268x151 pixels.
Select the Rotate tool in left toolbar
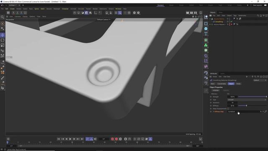[x=3, y=40]
